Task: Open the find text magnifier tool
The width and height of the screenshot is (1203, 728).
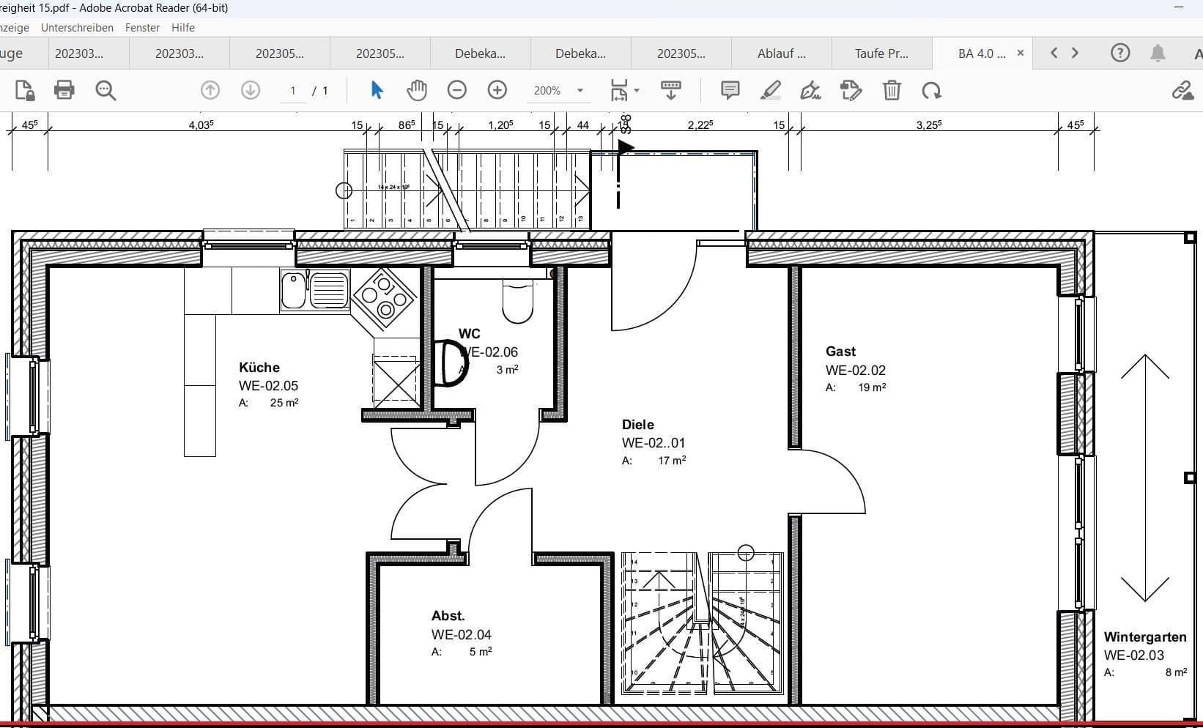Action: pyautogui.click(x=106, y=90)
